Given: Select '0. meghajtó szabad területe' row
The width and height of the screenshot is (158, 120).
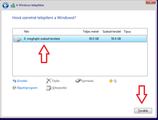Looking at the screenshot, I should [x=80, y=39].
